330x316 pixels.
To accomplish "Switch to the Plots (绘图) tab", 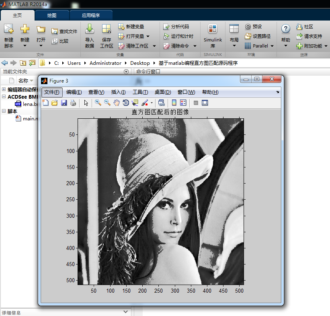I will (52, 15).
